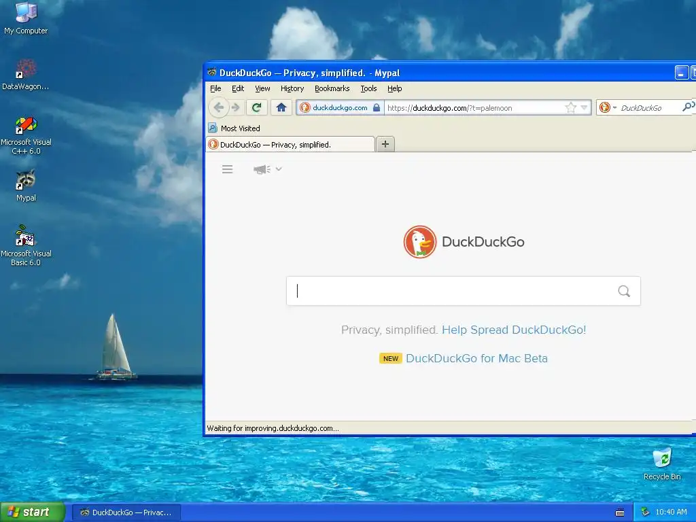Open a new tab with the plus button
The image size is (696, 522).
(385, 144)
